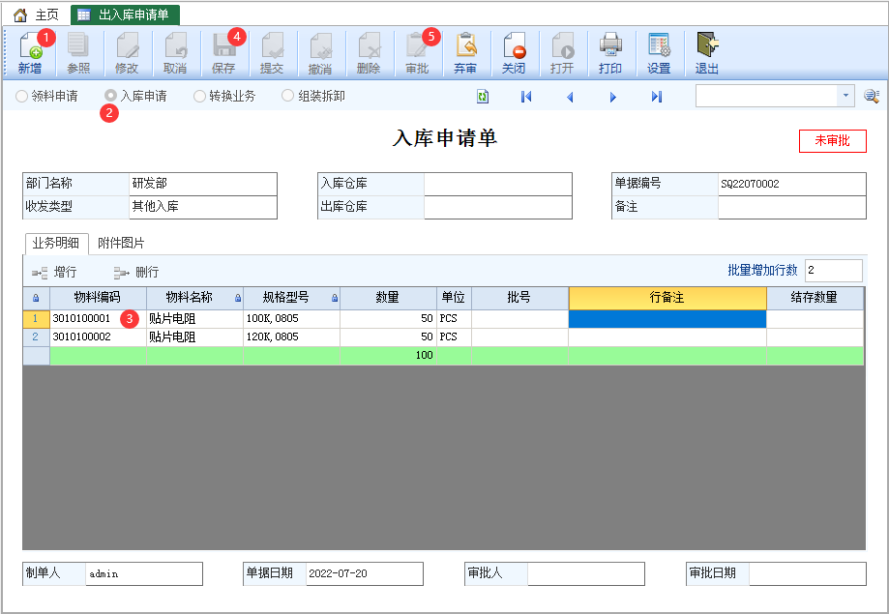
Task: Click the highlighted 行备注 cell in row 1
Action: pyautogui.click(x=667, y=319)
